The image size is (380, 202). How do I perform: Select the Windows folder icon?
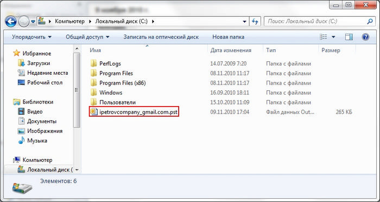click(x=93, y=93)
